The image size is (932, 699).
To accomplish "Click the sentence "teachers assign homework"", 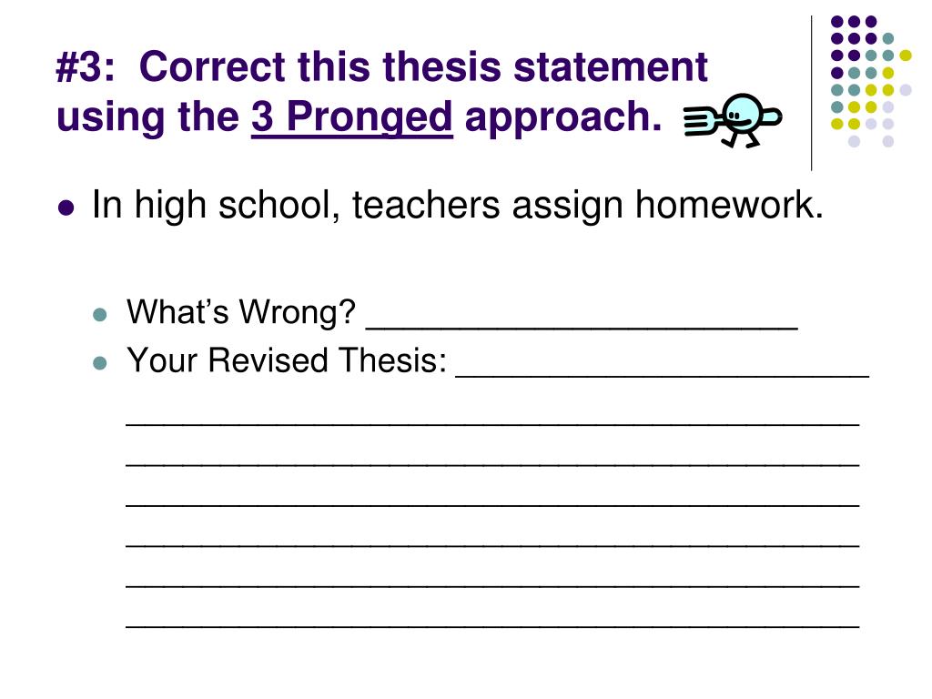I will [x=588, y=205].
